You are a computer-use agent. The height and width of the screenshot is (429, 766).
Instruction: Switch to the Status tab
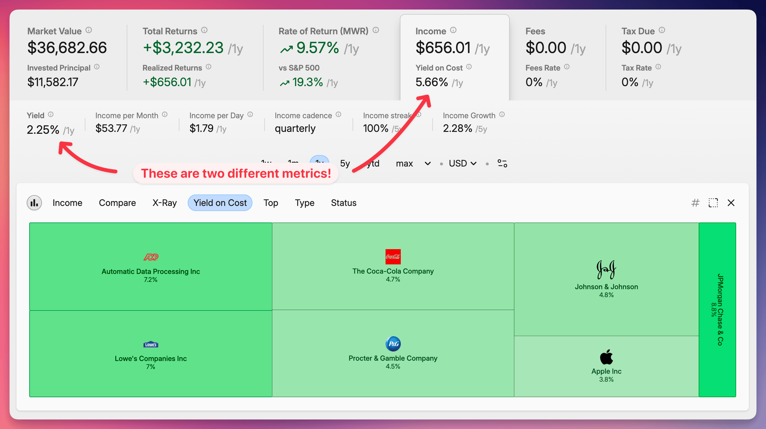[344, 203]
